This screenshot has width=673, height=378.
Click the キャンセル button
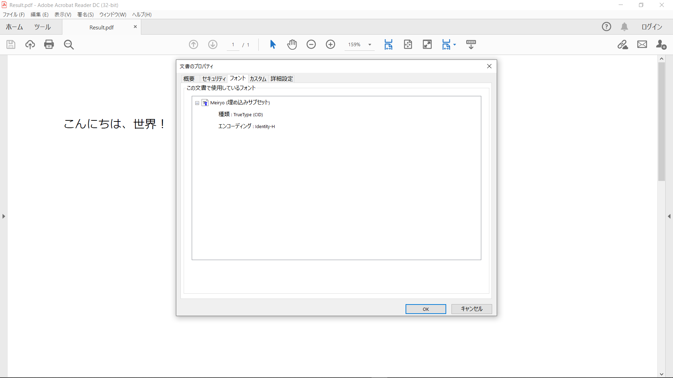pyautogui.click(x=472, y=309)
